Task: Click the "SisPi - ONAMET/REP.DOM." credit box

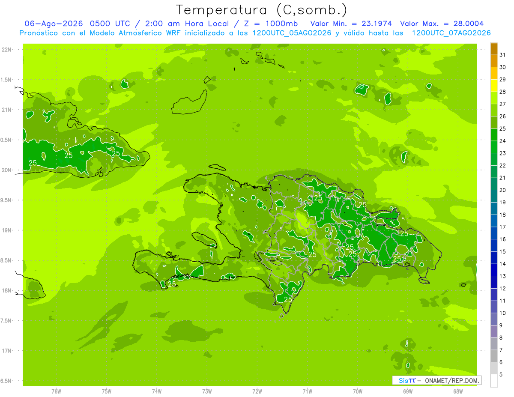Action: [x=436, y=380]
